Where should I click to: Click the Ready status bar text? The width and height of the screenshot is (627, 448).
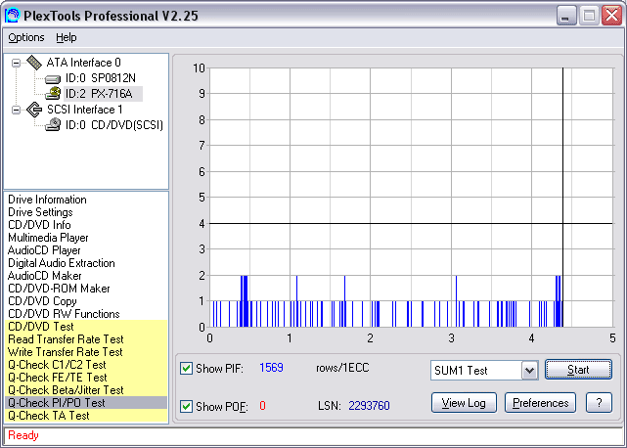coord(23,435)
